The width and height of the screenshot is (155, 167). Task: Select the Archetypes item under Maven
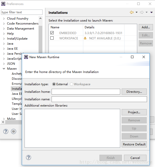pos(17,74)
